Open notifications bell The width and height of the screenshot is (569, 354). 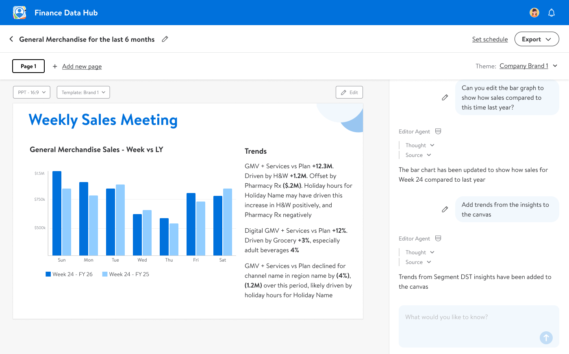point(552,13)
